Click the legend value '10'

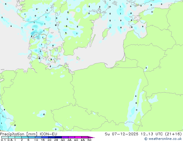coord(36,140)
